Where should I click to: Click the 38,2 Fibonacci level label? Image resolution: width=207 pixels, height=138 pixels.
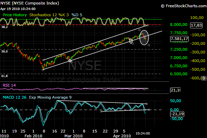(4, 27)
